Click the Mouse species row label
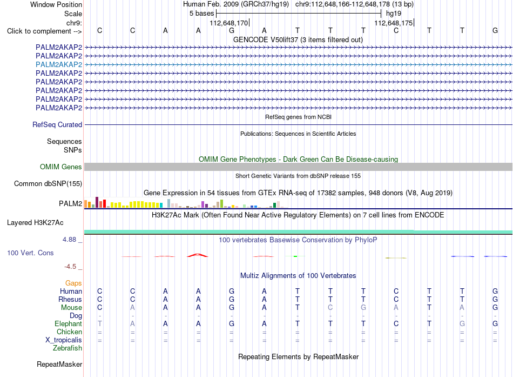The image size is (513, 377). click(x=71, y=308)
